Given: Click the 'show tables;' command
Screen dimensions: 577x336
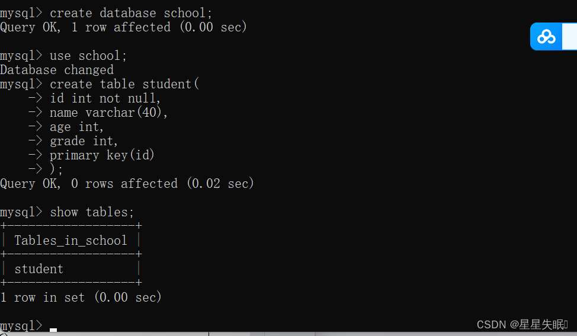Looking at the screenshot, I should point(92,212).
